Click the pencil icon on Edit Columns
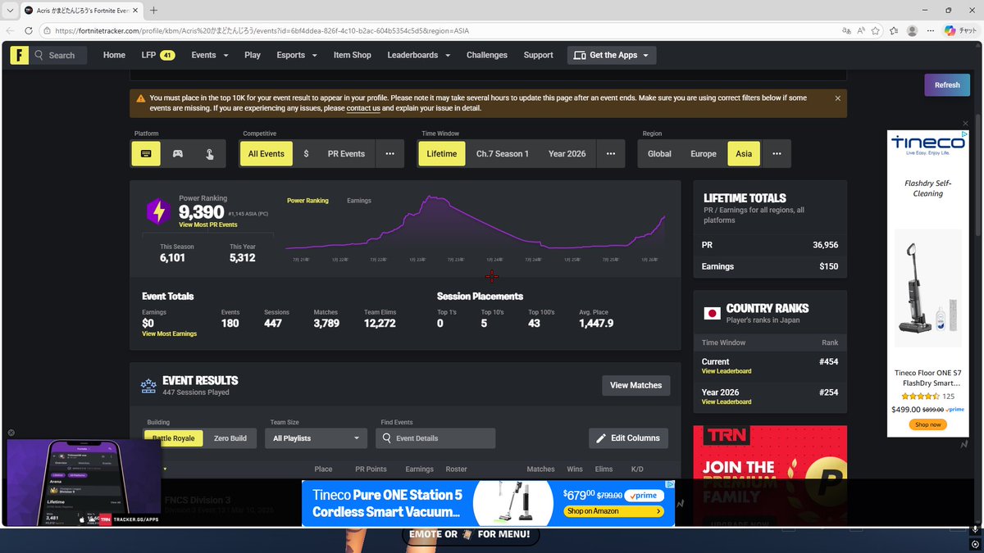984x553 pixels. point(601,438)
